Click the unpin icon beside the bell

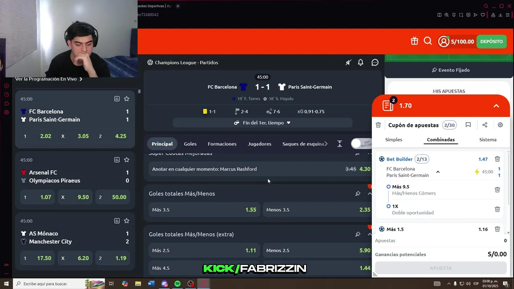[348, 63]
